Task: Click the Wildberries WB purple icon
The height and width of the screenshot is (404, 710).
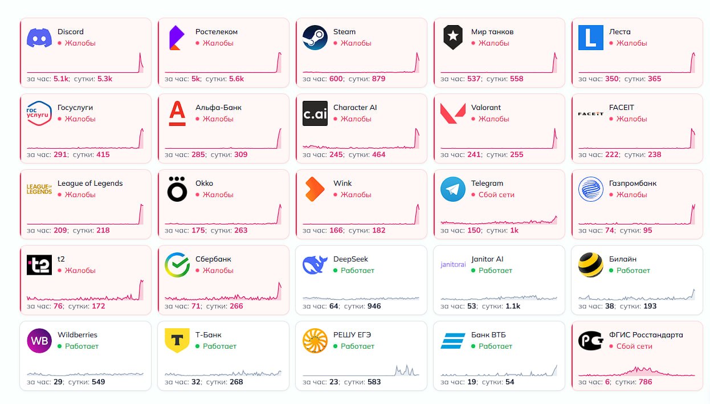Action: [39, 341]
